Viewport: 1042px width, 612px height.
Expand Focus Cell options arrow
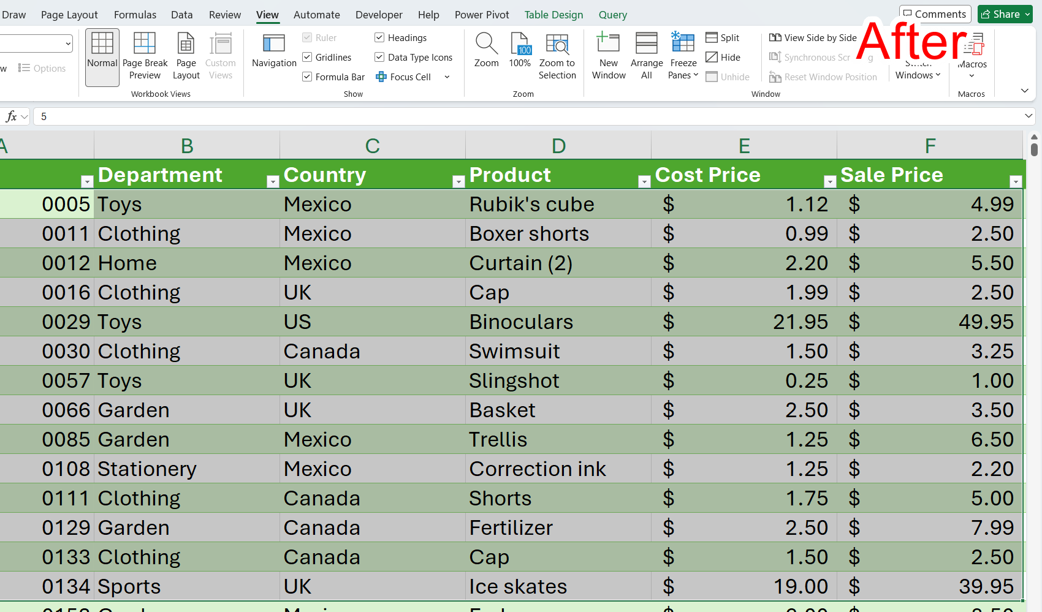pos(447,77)
